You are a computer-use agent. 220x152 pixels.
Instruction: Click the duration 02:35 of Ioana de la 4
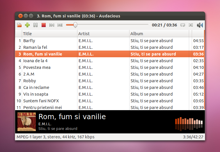(x=198, y=61)
